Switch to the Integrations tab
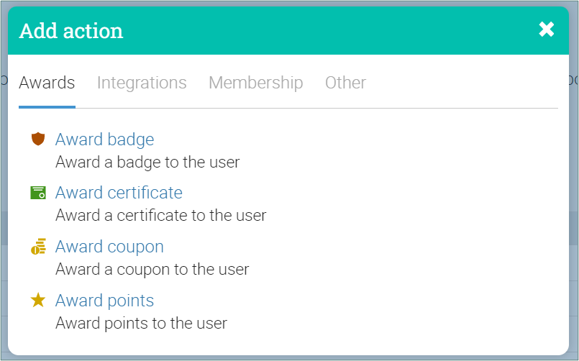The height and width of the screenshot is (361, 579). point(142,83)
